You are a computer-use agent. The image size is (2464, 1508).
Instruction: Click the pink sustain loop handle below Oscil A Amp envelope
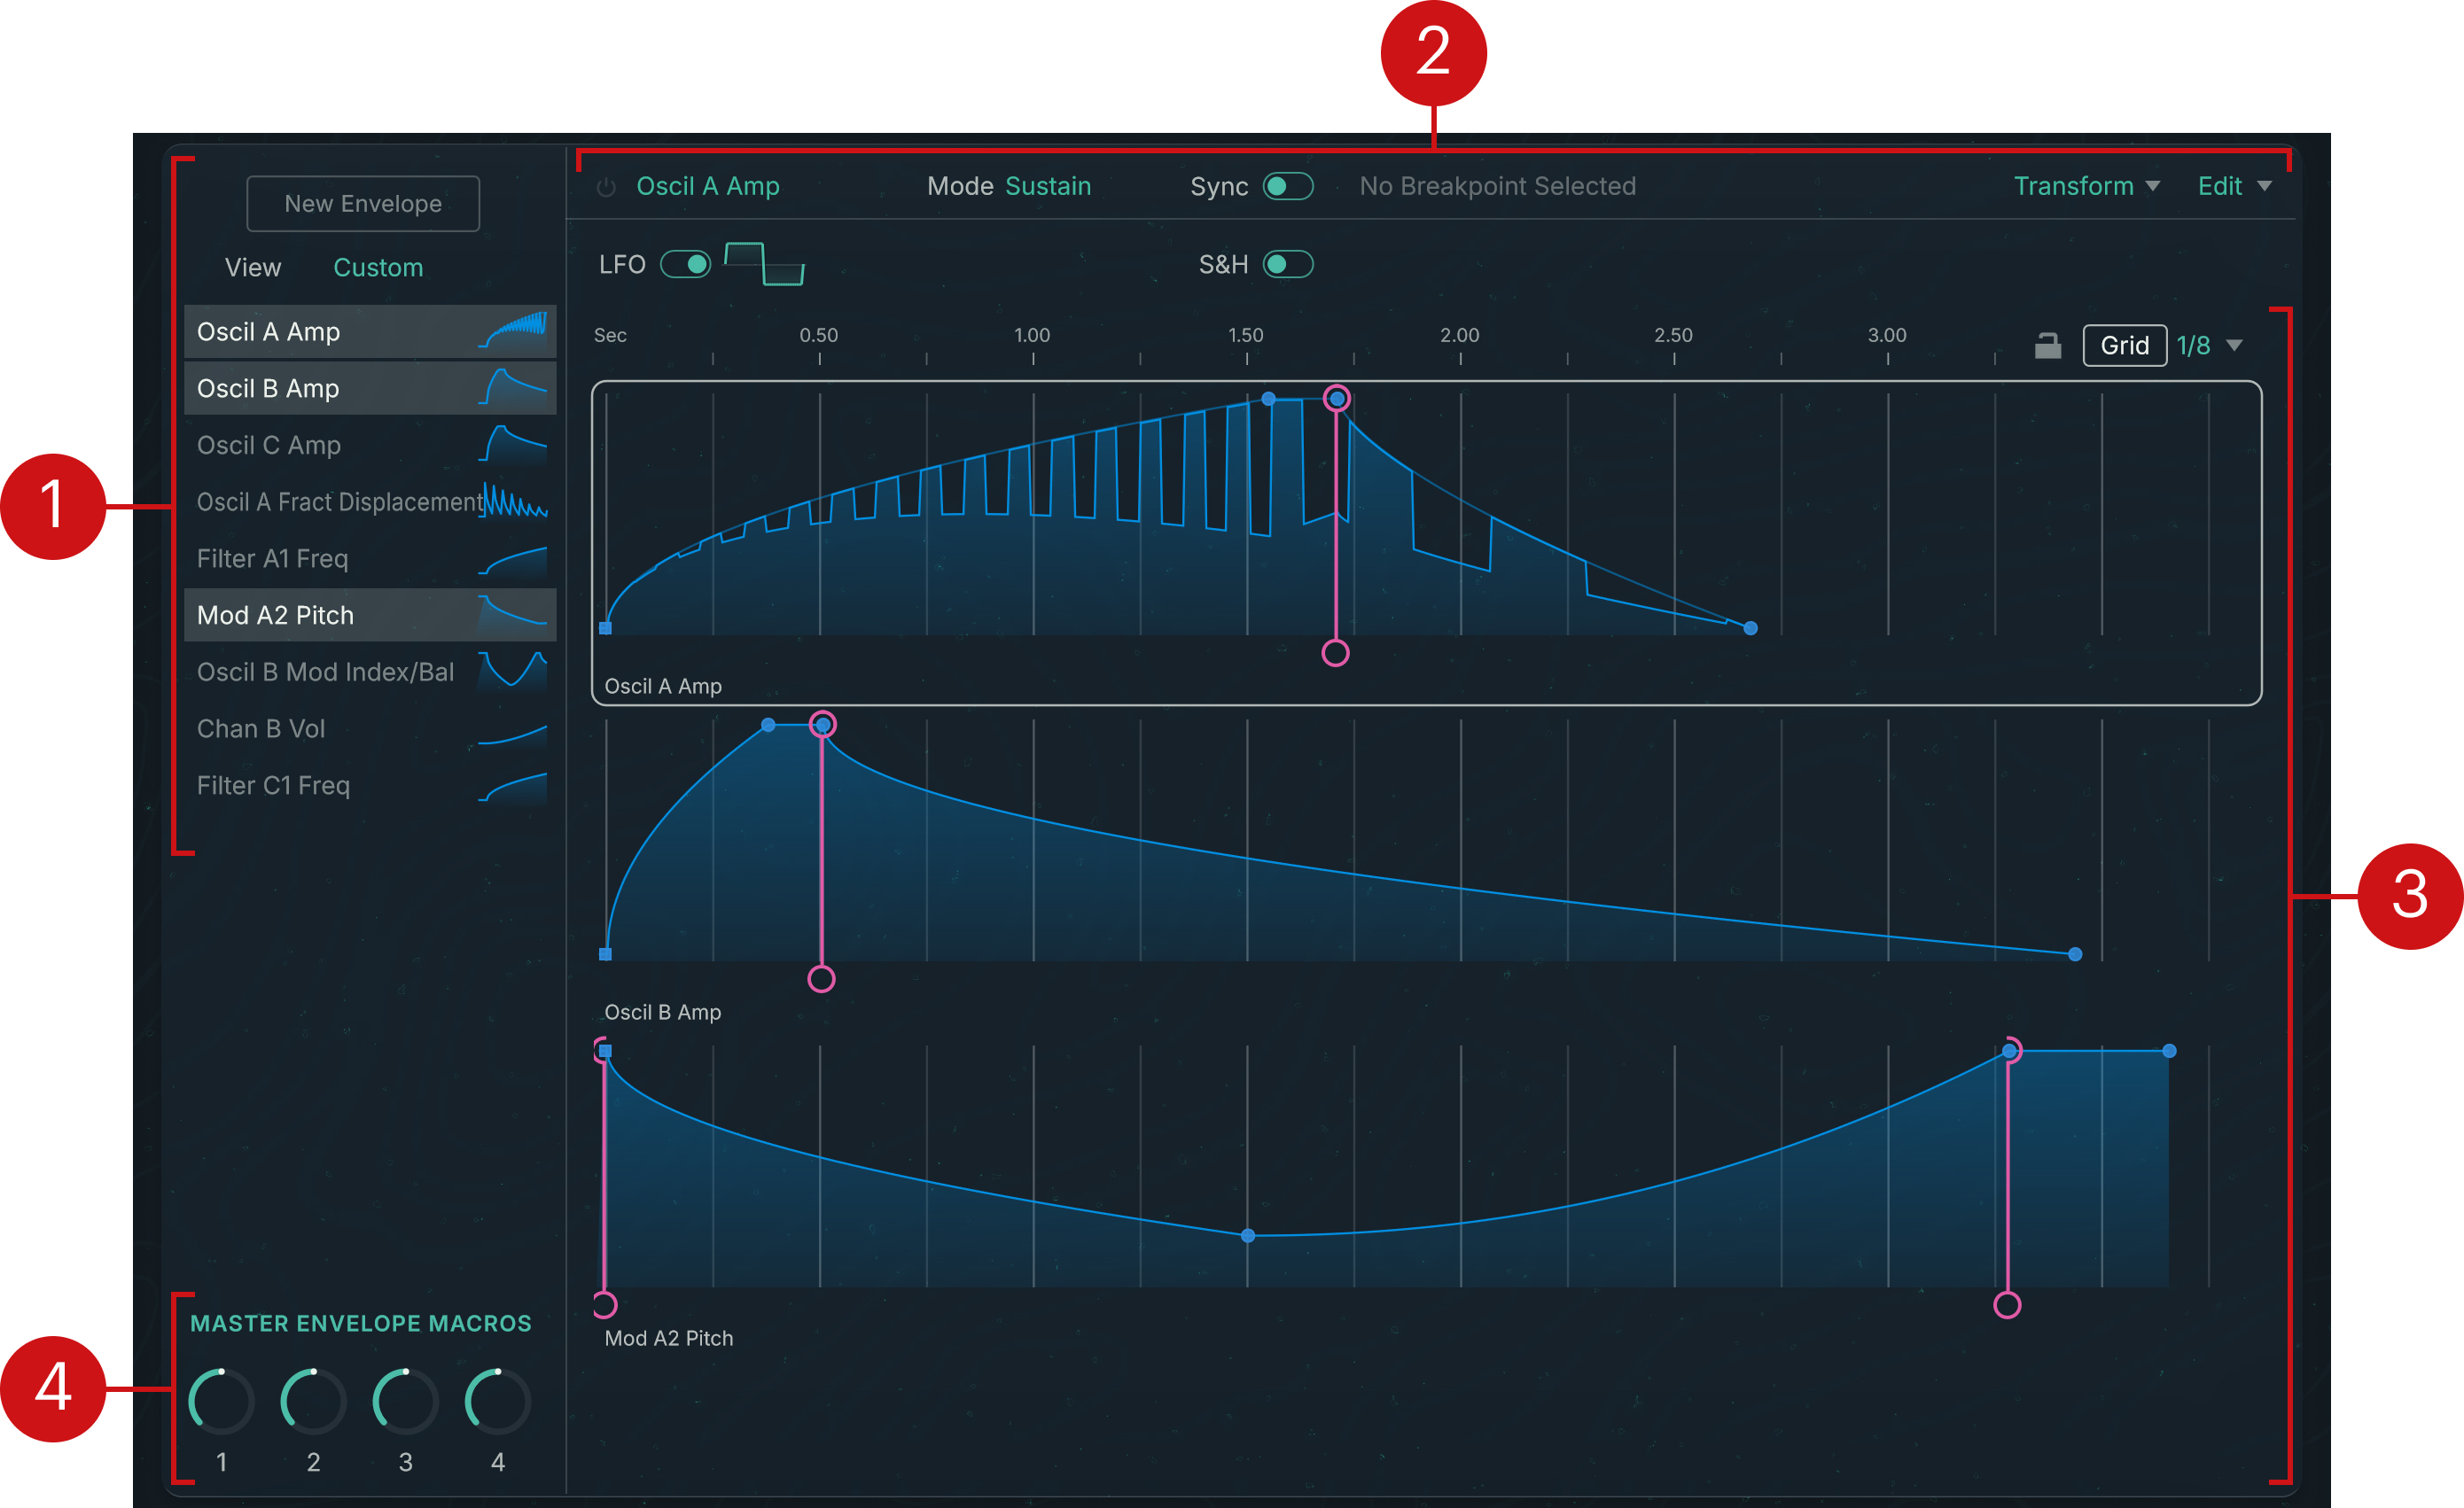click(1335, 654)
